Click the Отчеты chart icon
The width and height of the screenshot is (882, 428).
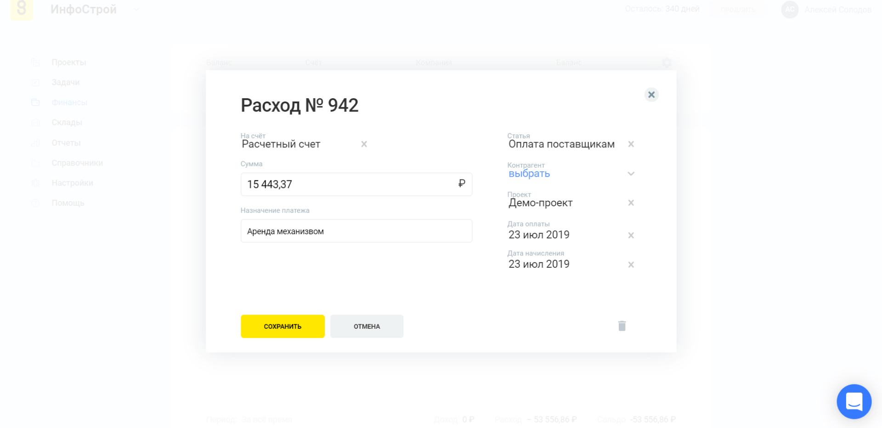35,143
